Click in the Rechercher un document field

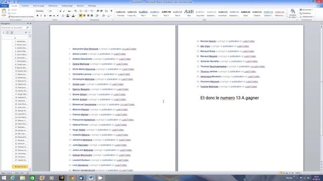click(x=13, y=28)
